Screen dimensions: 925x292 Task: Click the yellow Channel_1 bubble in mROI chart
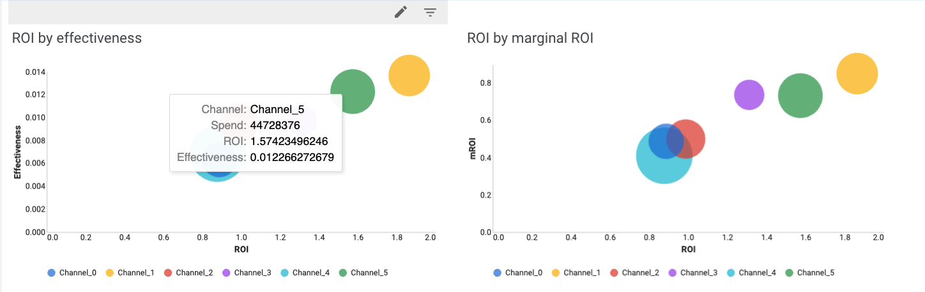(857, 74)
